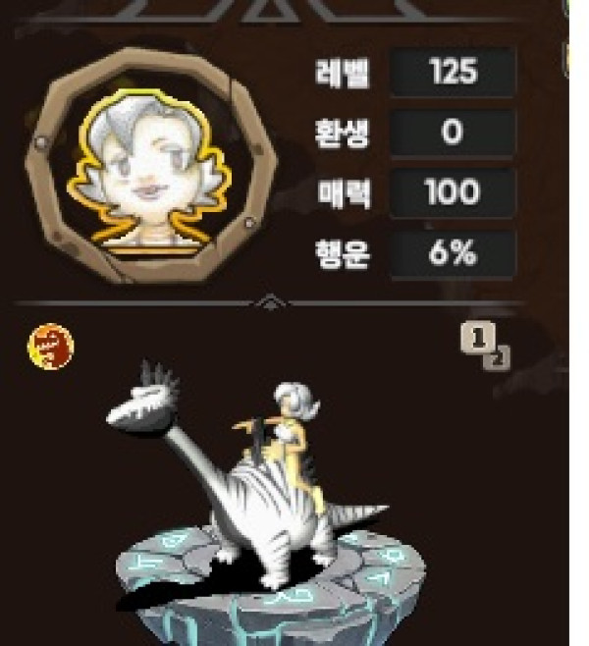Switch preset using the 1/2 slot icon
589x646 pixels.
485,346
